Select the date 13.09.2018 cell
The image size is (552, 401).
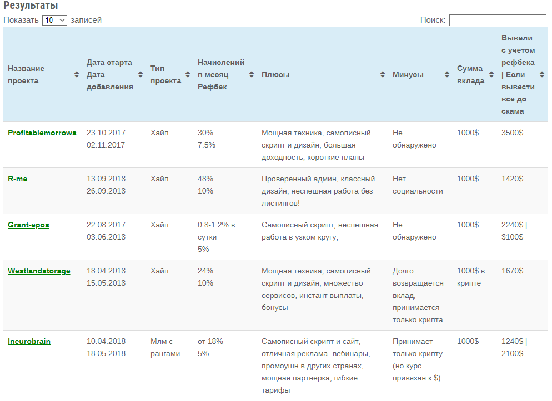click(106, 179)
